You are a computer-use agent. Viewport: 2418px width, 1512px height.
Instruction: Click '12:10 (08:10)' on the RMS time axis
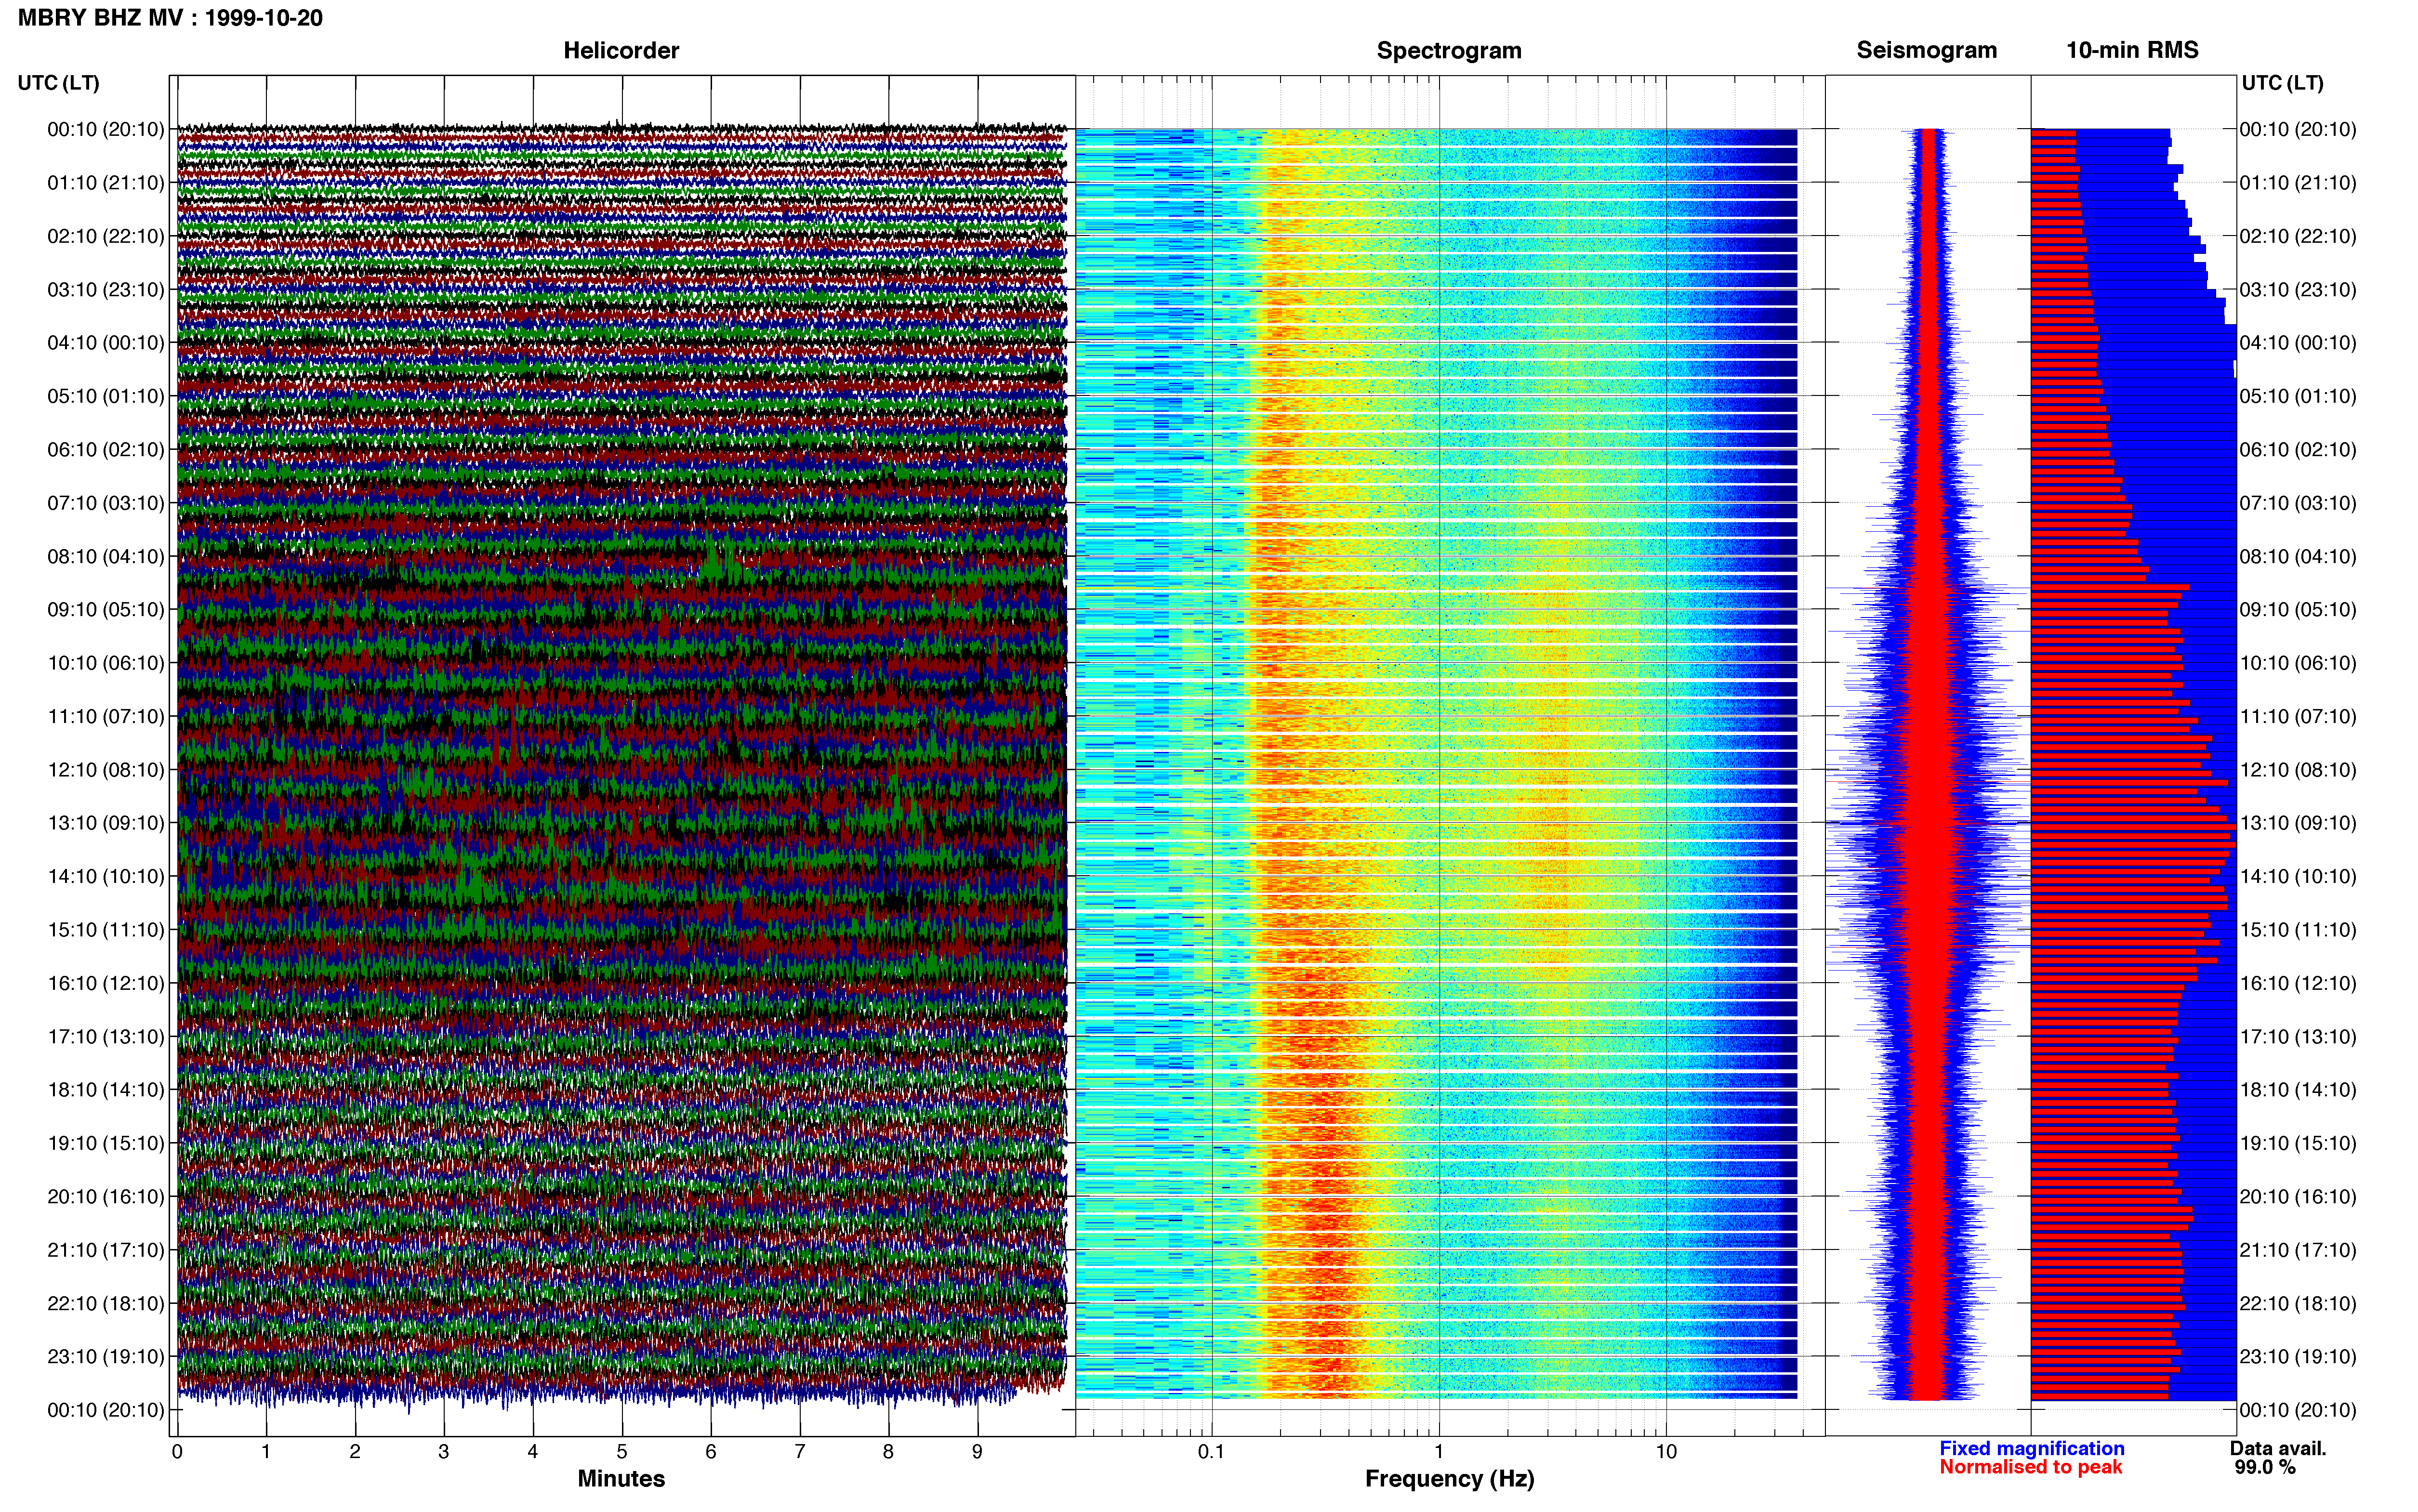tap(2298, 770)
